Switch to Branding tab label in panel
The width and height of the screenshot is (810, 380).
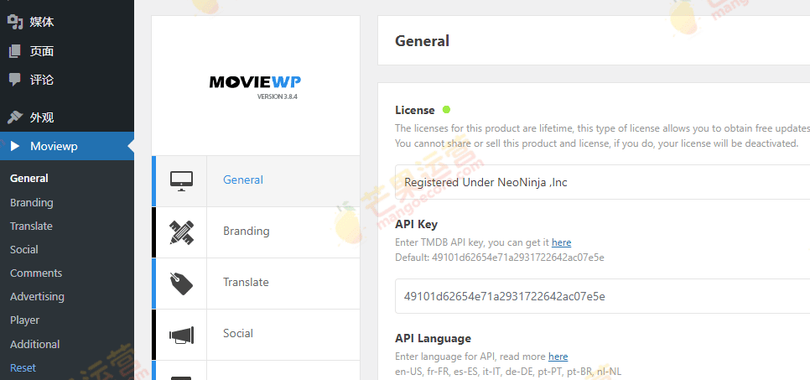click(x=246, y=231)
